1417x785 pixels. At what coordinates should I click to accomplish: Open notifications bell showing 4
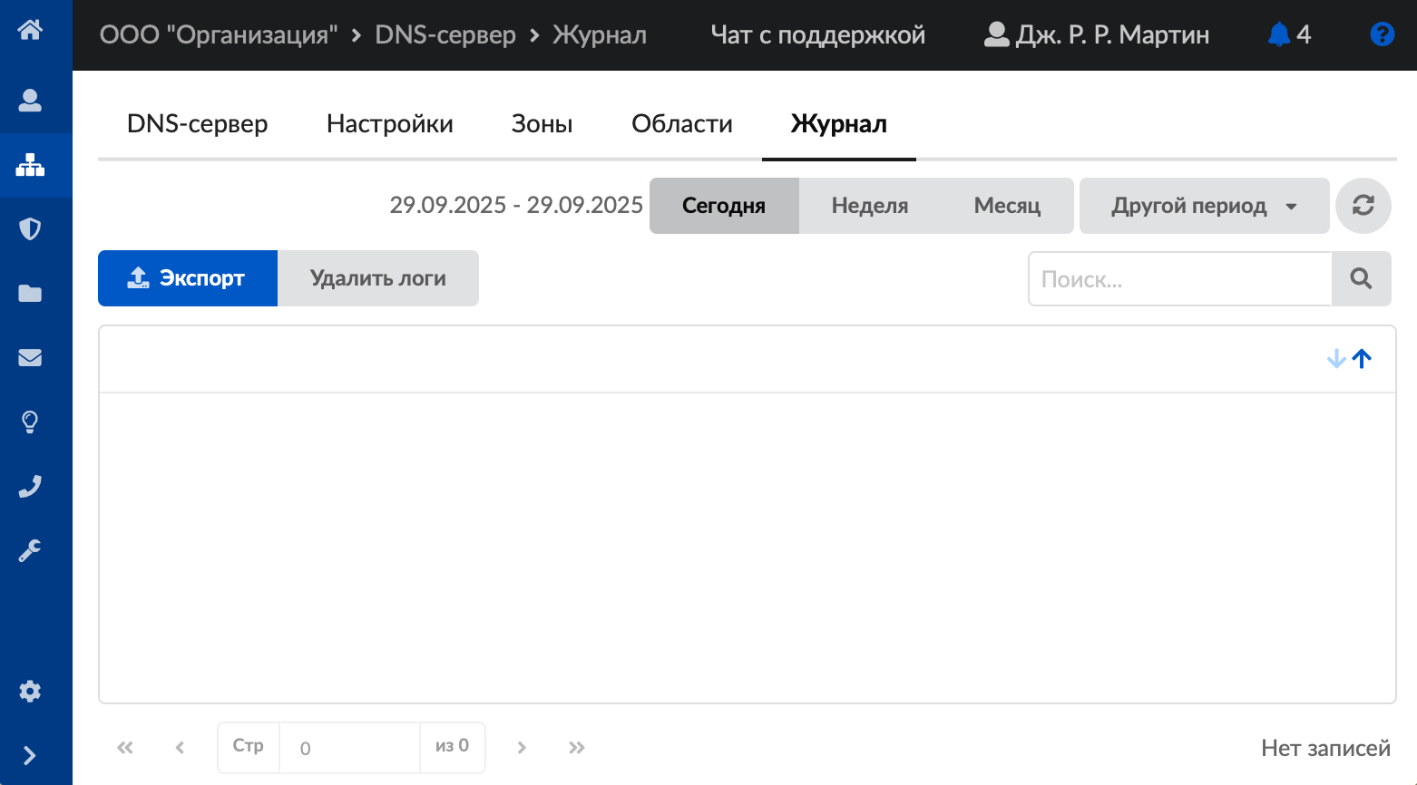(1288, 34)
